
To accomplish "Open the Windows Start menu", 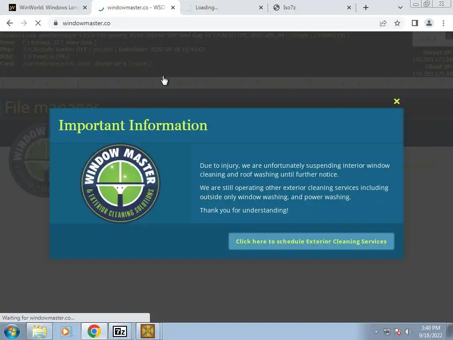I will pos(12,331).
